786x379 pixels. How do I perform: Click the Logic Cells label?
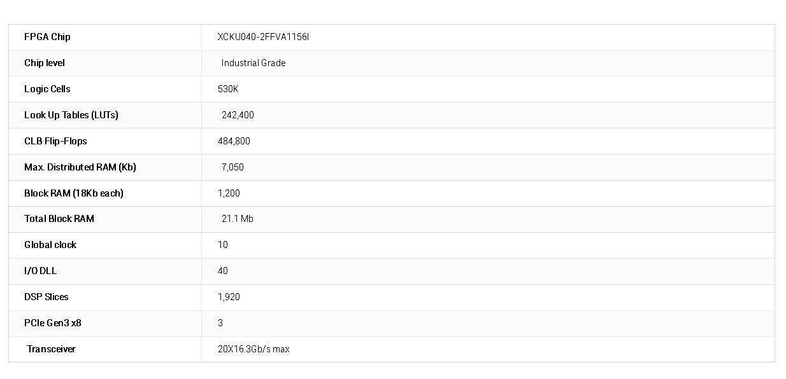(47, 89)
